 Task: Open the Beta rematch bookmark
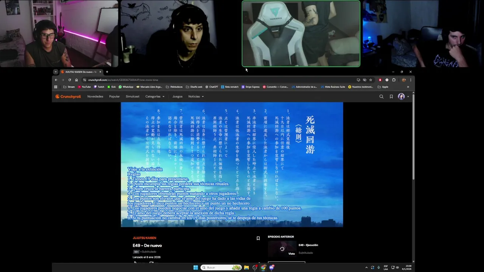[x=230, y=87]
